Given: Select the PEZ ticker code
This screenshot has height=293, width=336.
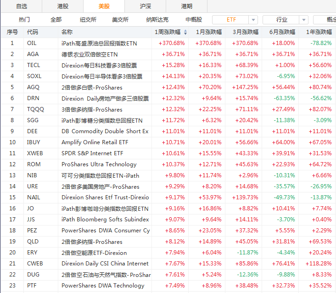Looking at the screenshot, I should pos(32,231).
